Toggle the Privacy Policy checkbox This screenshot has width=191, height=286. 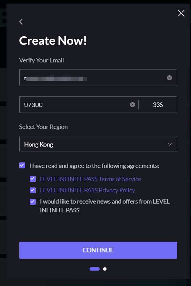pyautogui.click(x=33, y=190)
